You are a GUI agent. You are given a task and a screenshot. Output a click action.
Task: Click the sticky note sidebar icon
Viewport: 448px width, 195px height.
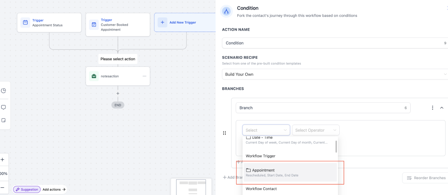(4, 120)
